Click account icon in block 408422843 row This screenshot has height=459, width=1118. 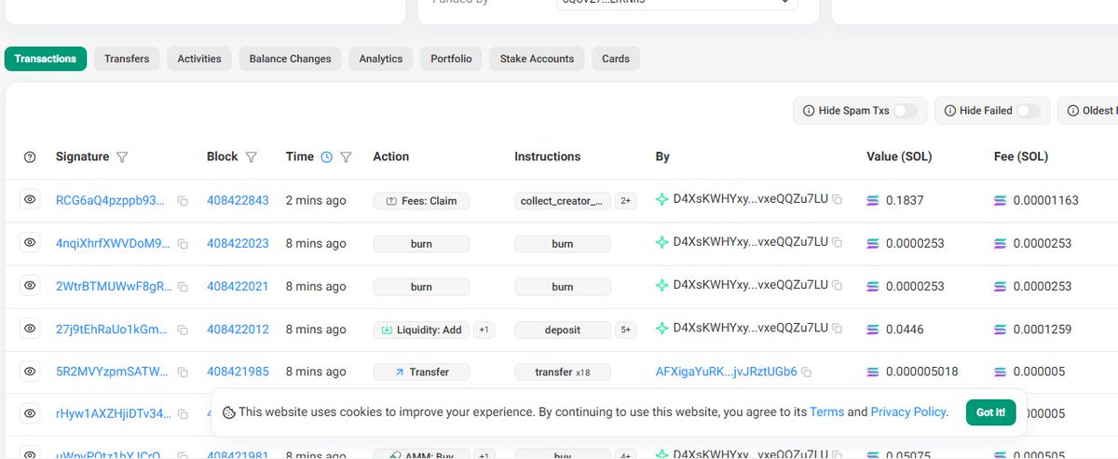[x=662, y=199]
